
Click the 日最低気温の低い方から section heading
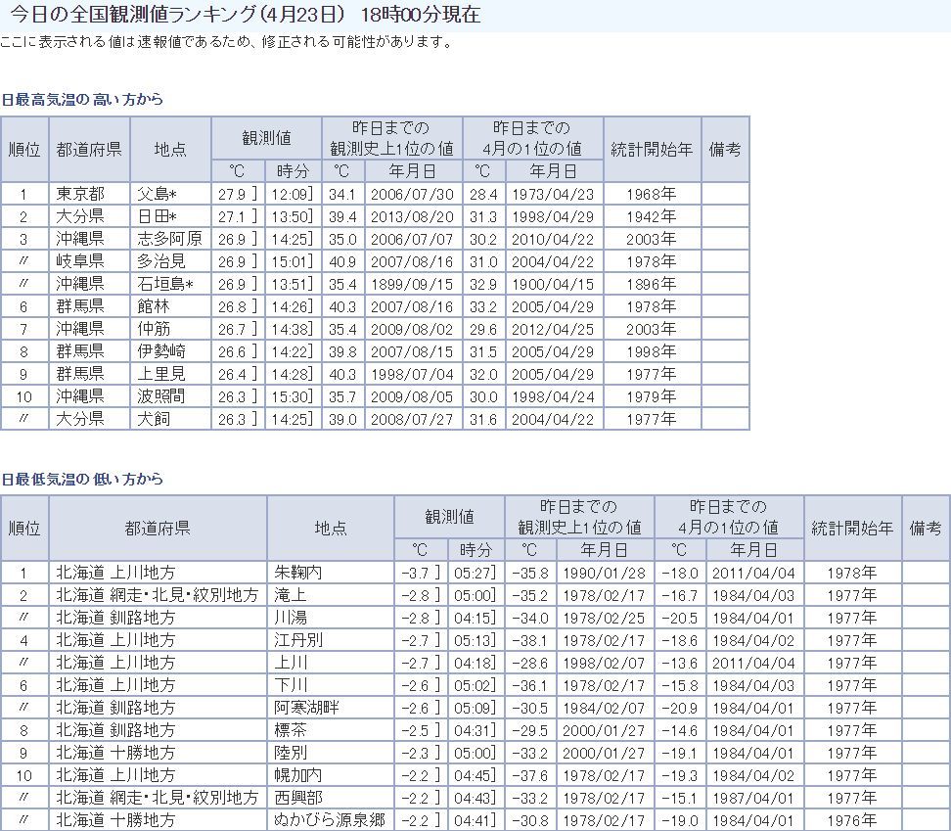point(82,480)
